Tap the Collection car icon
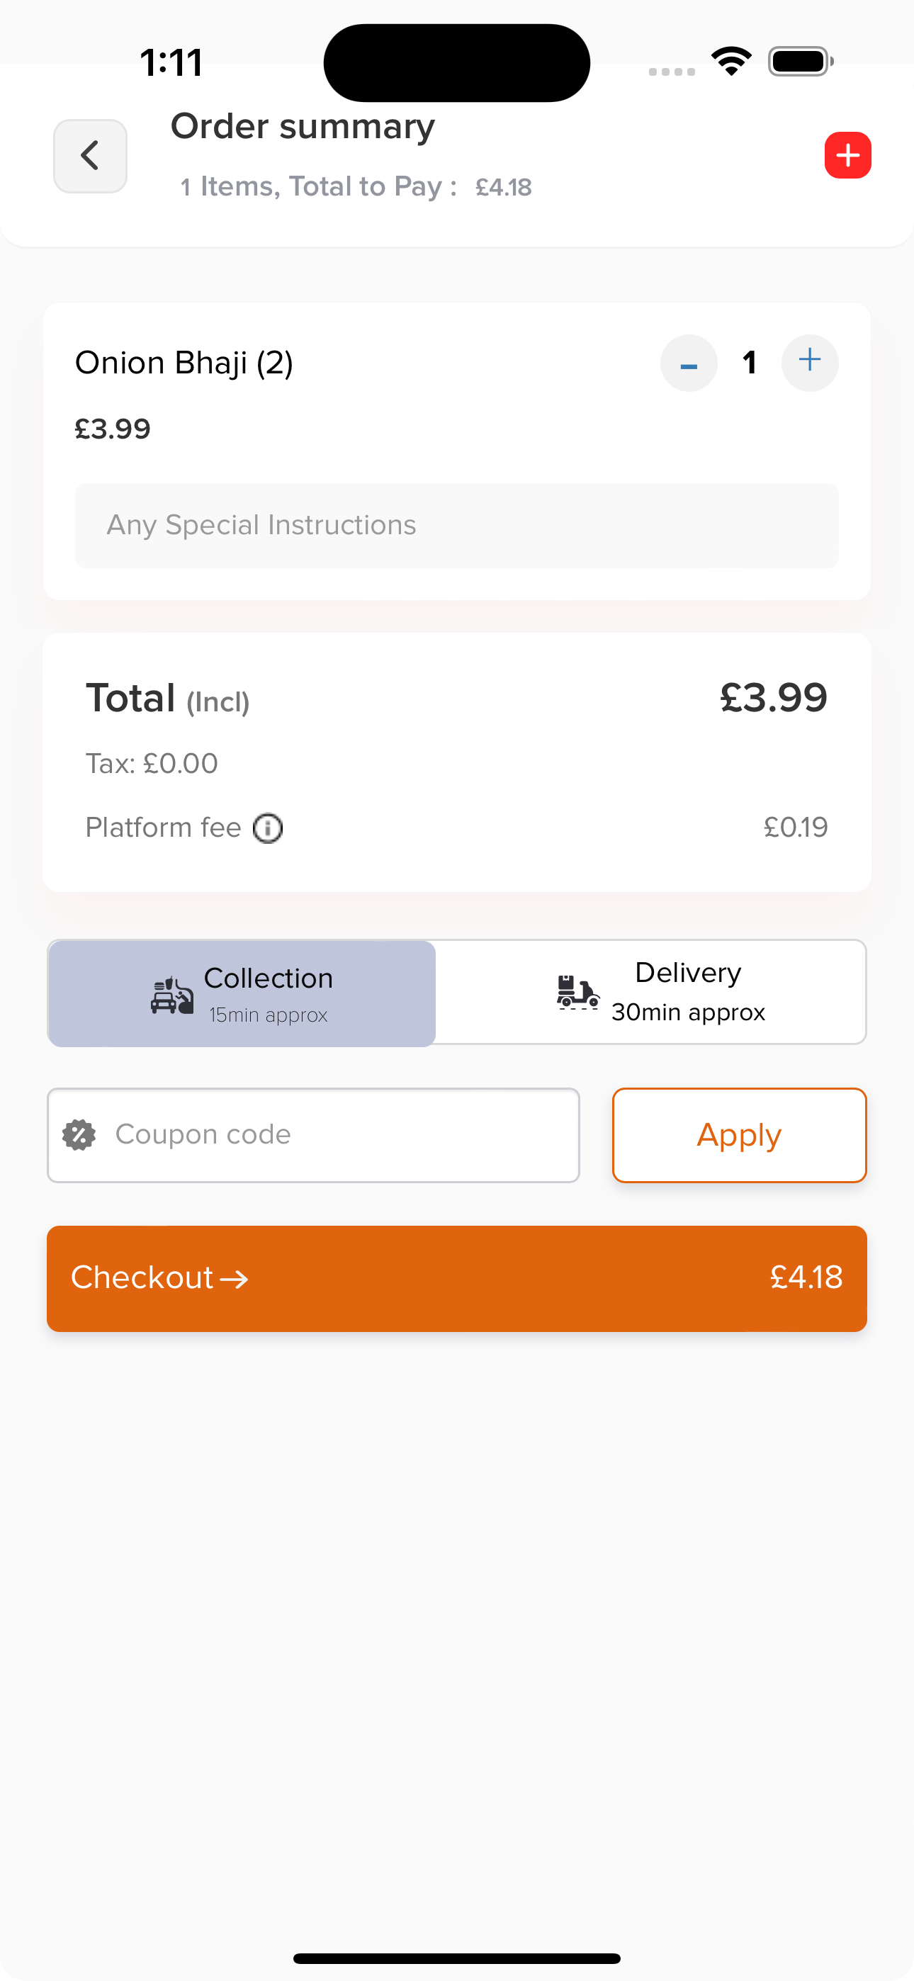This screenshot has width=914, height=1981. coord(171,996)
